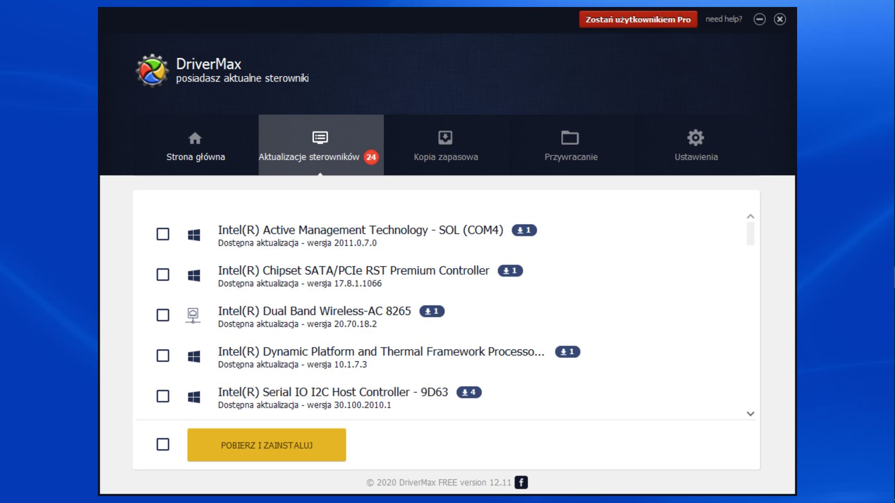Check Intel Serial IO I2C Host Controller
Image resolution: width=895 pixels, height=503 pixels.
click(x=163, y=396)
